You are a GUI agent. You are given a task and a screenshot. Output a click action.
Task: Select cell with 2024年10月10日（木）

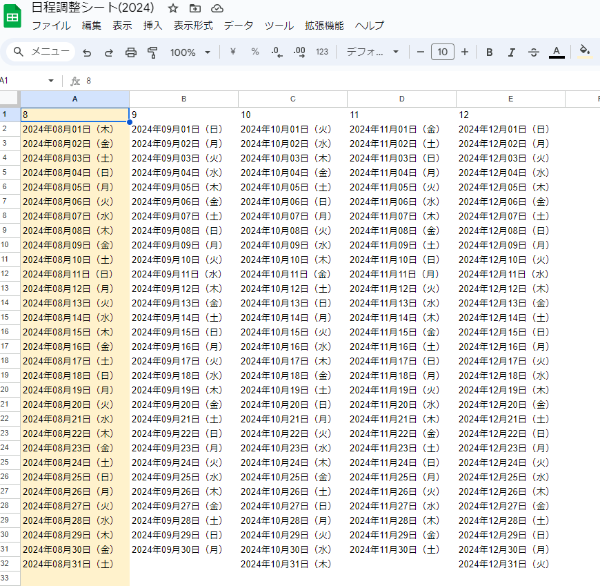coord(292,260)
